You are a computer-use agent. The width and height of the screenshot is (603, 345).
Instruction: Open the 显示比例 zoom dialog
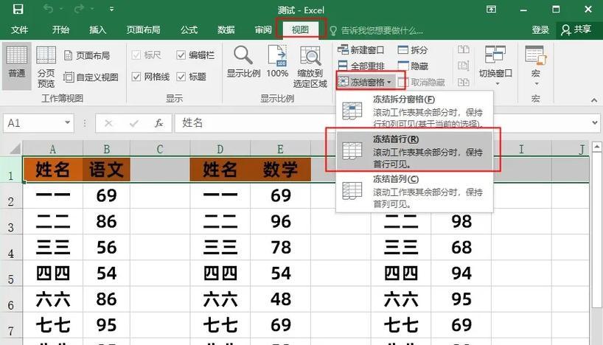tap(243, 61)
